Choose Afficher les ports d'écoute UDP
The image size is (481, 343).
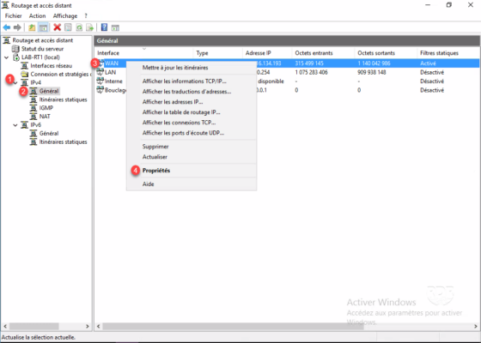[192, 133]
